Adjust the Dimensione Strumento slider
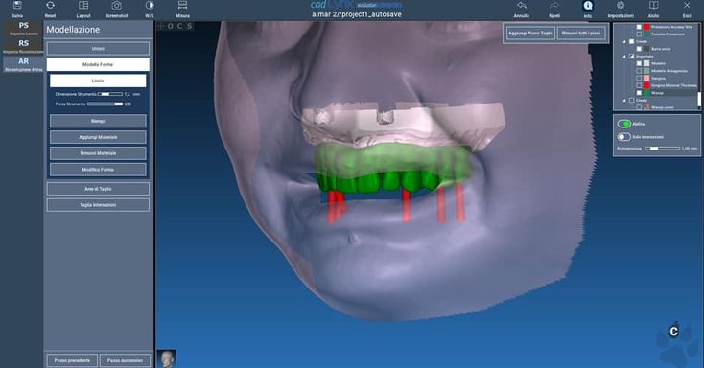This screenshot has height=368, width=704. click(110, 94)
